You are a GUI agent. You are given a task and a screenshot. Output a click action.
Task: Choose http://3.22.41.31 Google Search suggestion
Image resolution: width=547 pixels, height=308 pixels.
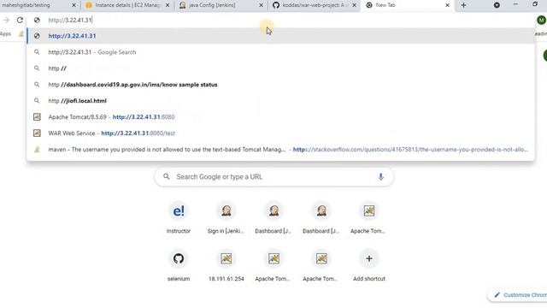coord(281,52)
